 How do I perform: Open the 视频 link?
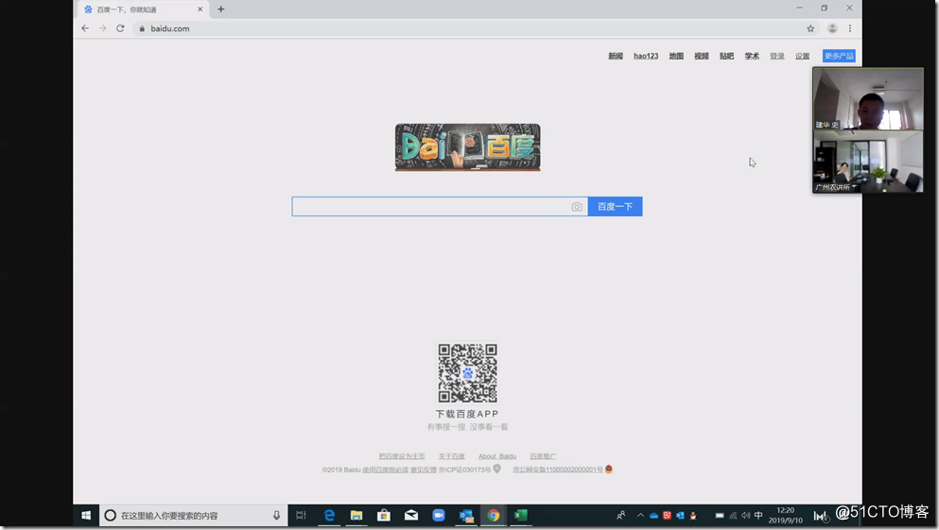(702, 56)
